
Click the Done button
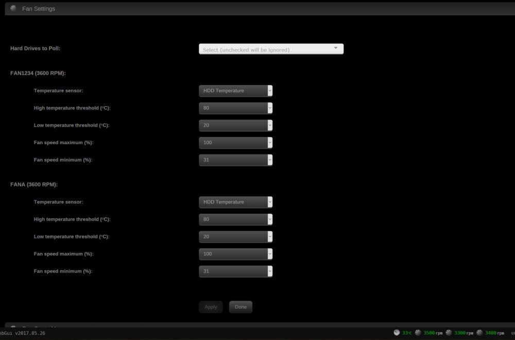[241, 307]
